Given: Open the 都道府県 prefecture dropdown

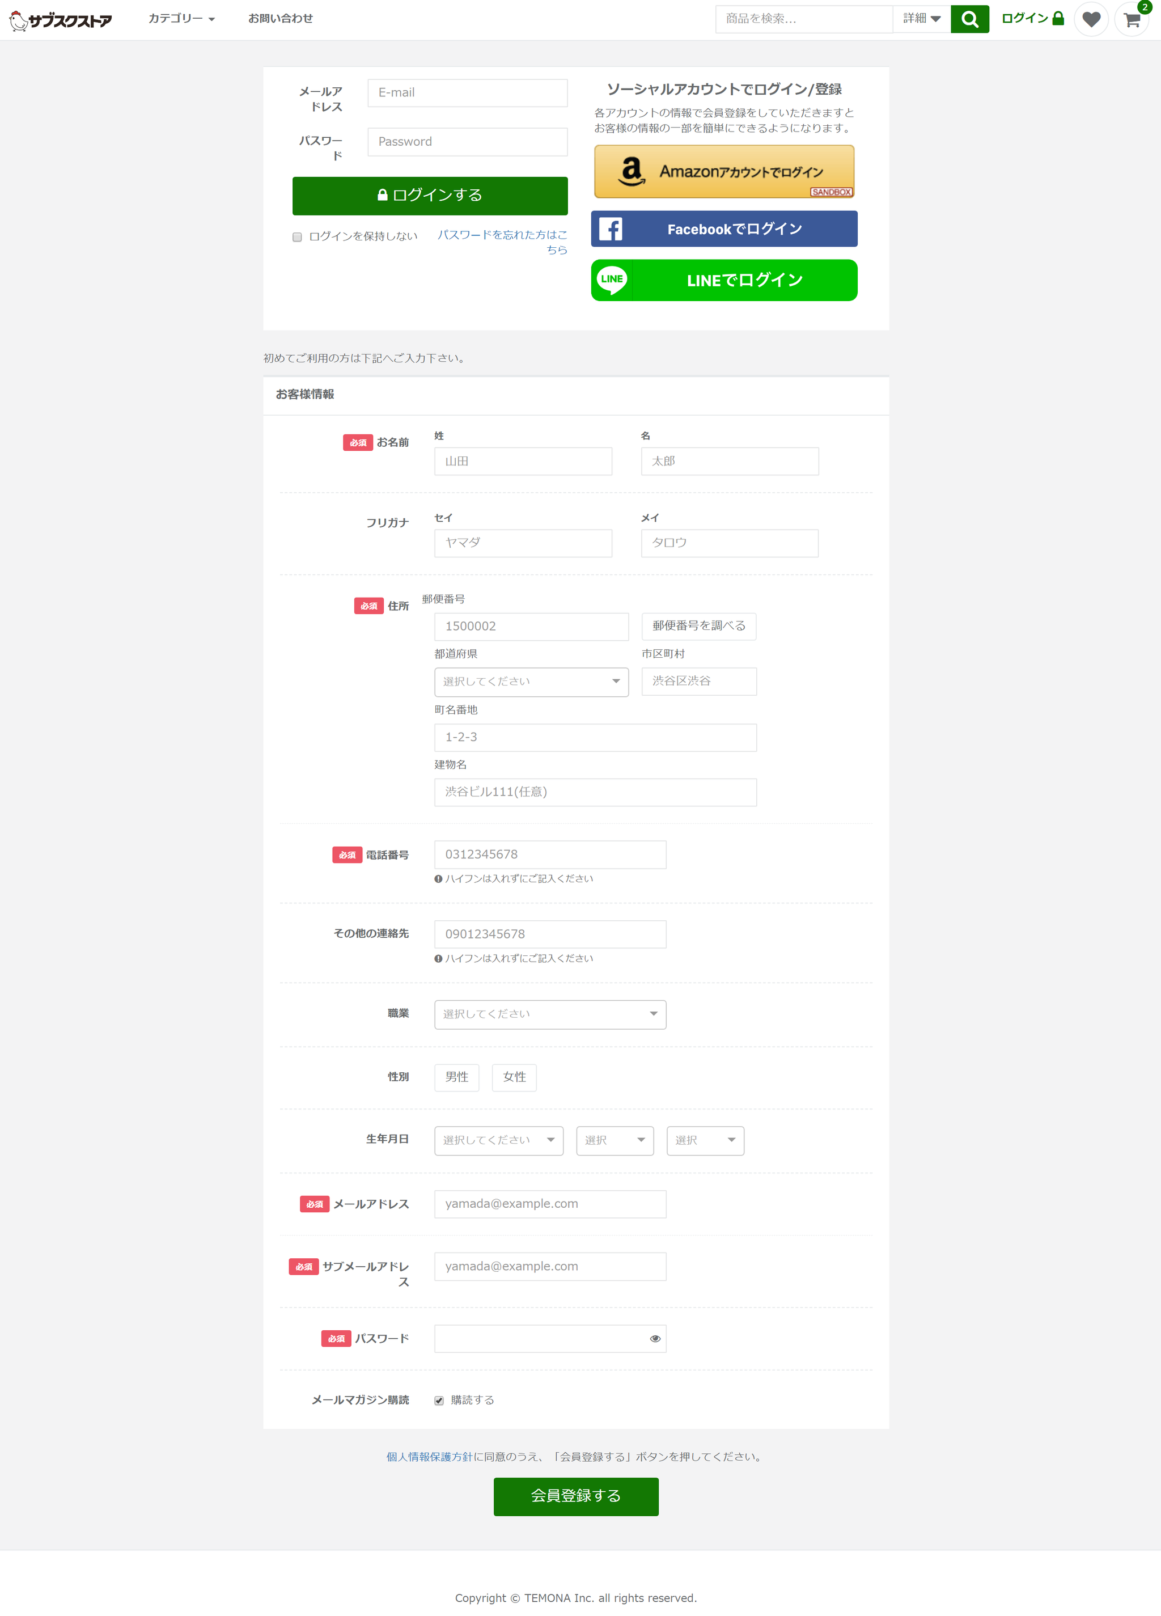Looking at the screenshot, I should click(x=531, y=682).
